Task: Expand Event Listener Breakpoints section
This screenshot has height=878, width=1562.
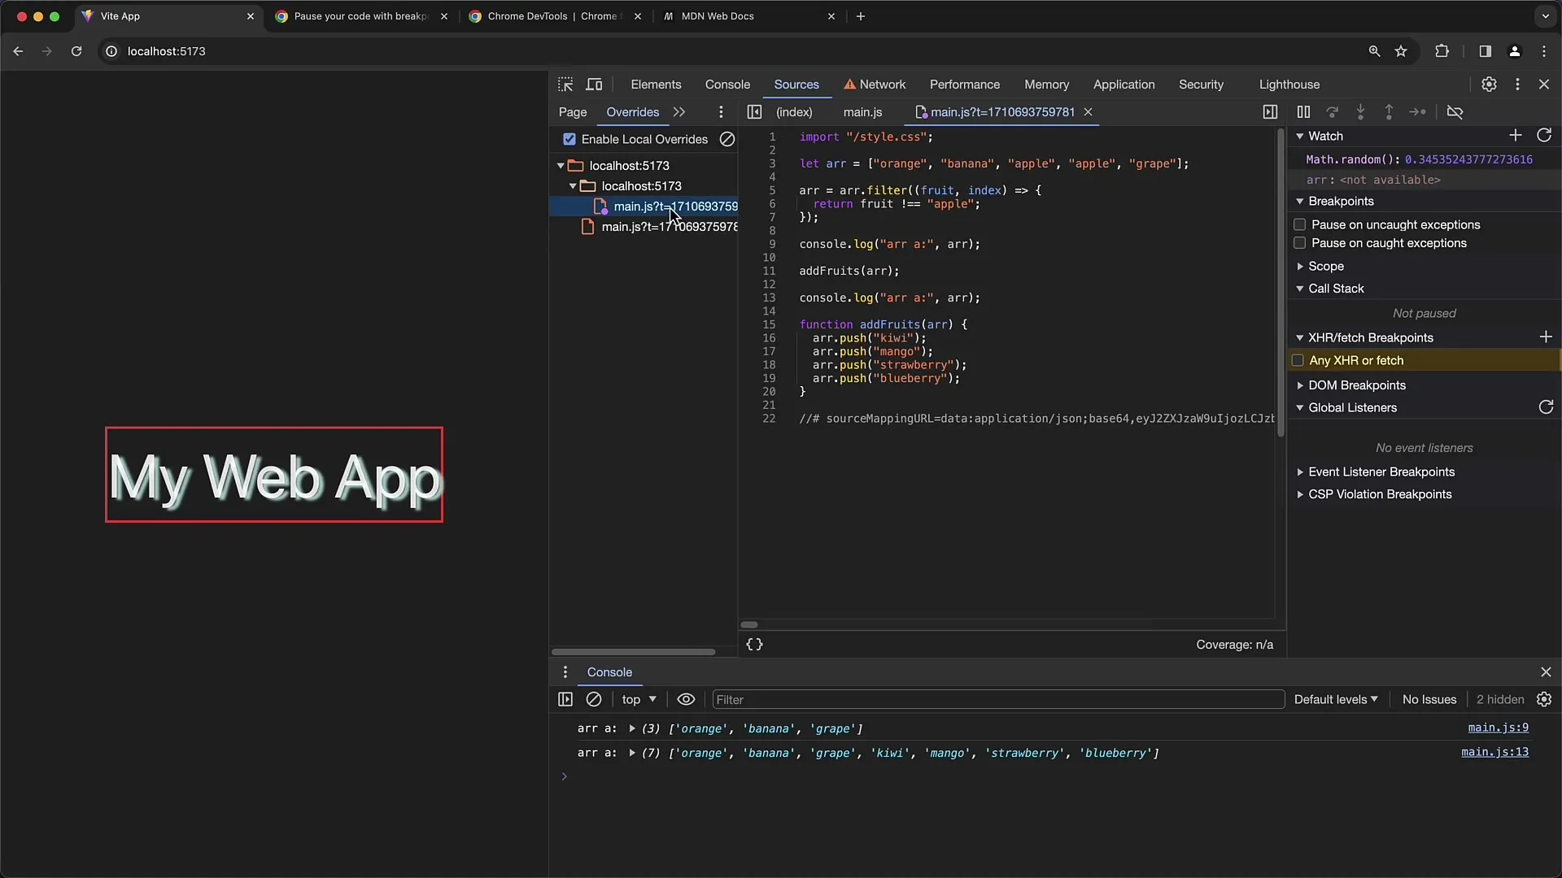Action: click(x=1300, y=472)
